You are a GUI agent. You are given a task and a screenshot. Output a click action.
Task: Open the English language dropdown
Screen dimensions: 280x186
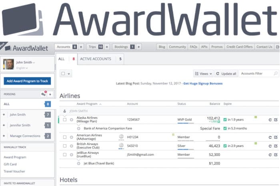[22, 68]
